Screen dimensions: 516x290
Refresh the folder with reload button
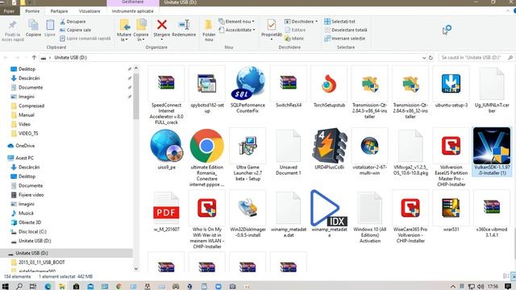431,57
